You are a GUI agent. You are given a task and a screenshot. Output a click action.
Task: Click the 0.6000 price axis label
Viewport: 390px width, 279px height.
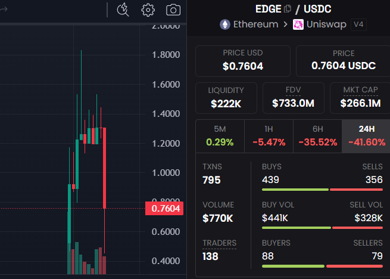166,232
